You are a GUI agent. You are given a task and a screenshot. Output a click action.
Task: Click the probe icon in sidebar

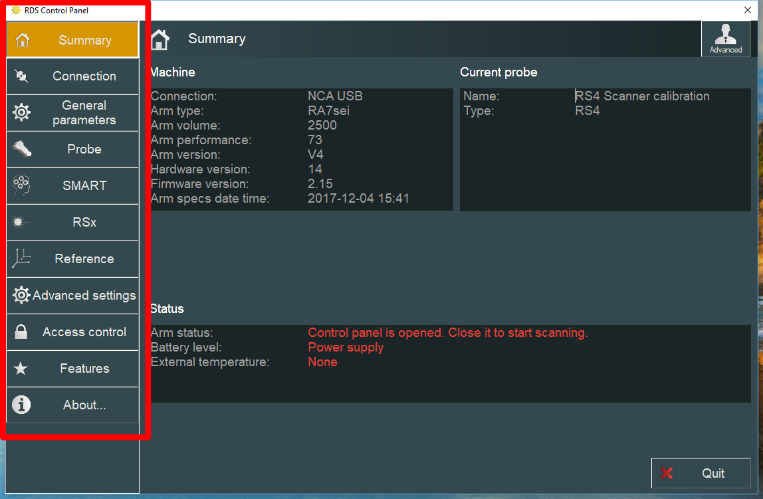[x=21, y=149]
